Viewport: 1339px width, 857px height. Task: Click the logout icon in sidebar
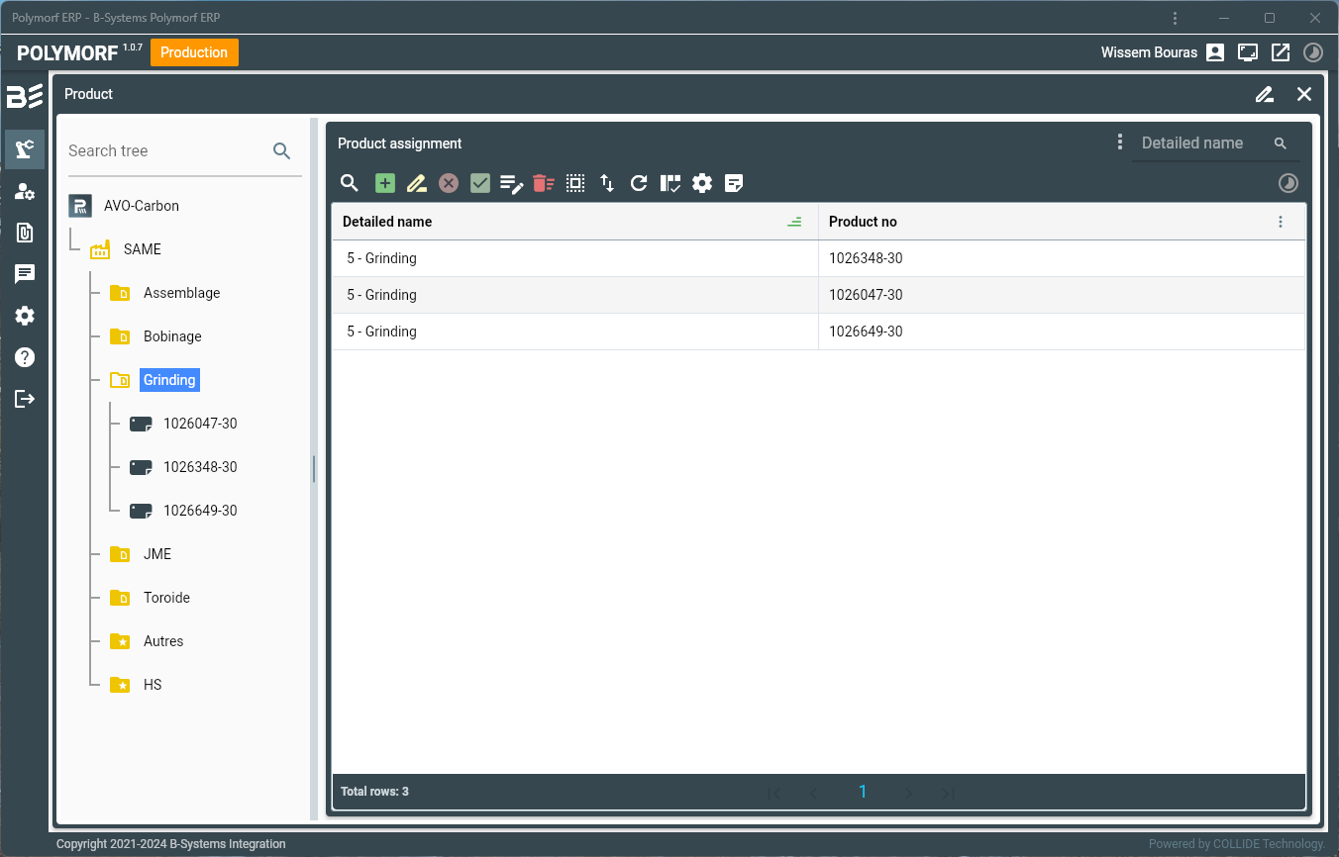(25, 399)
